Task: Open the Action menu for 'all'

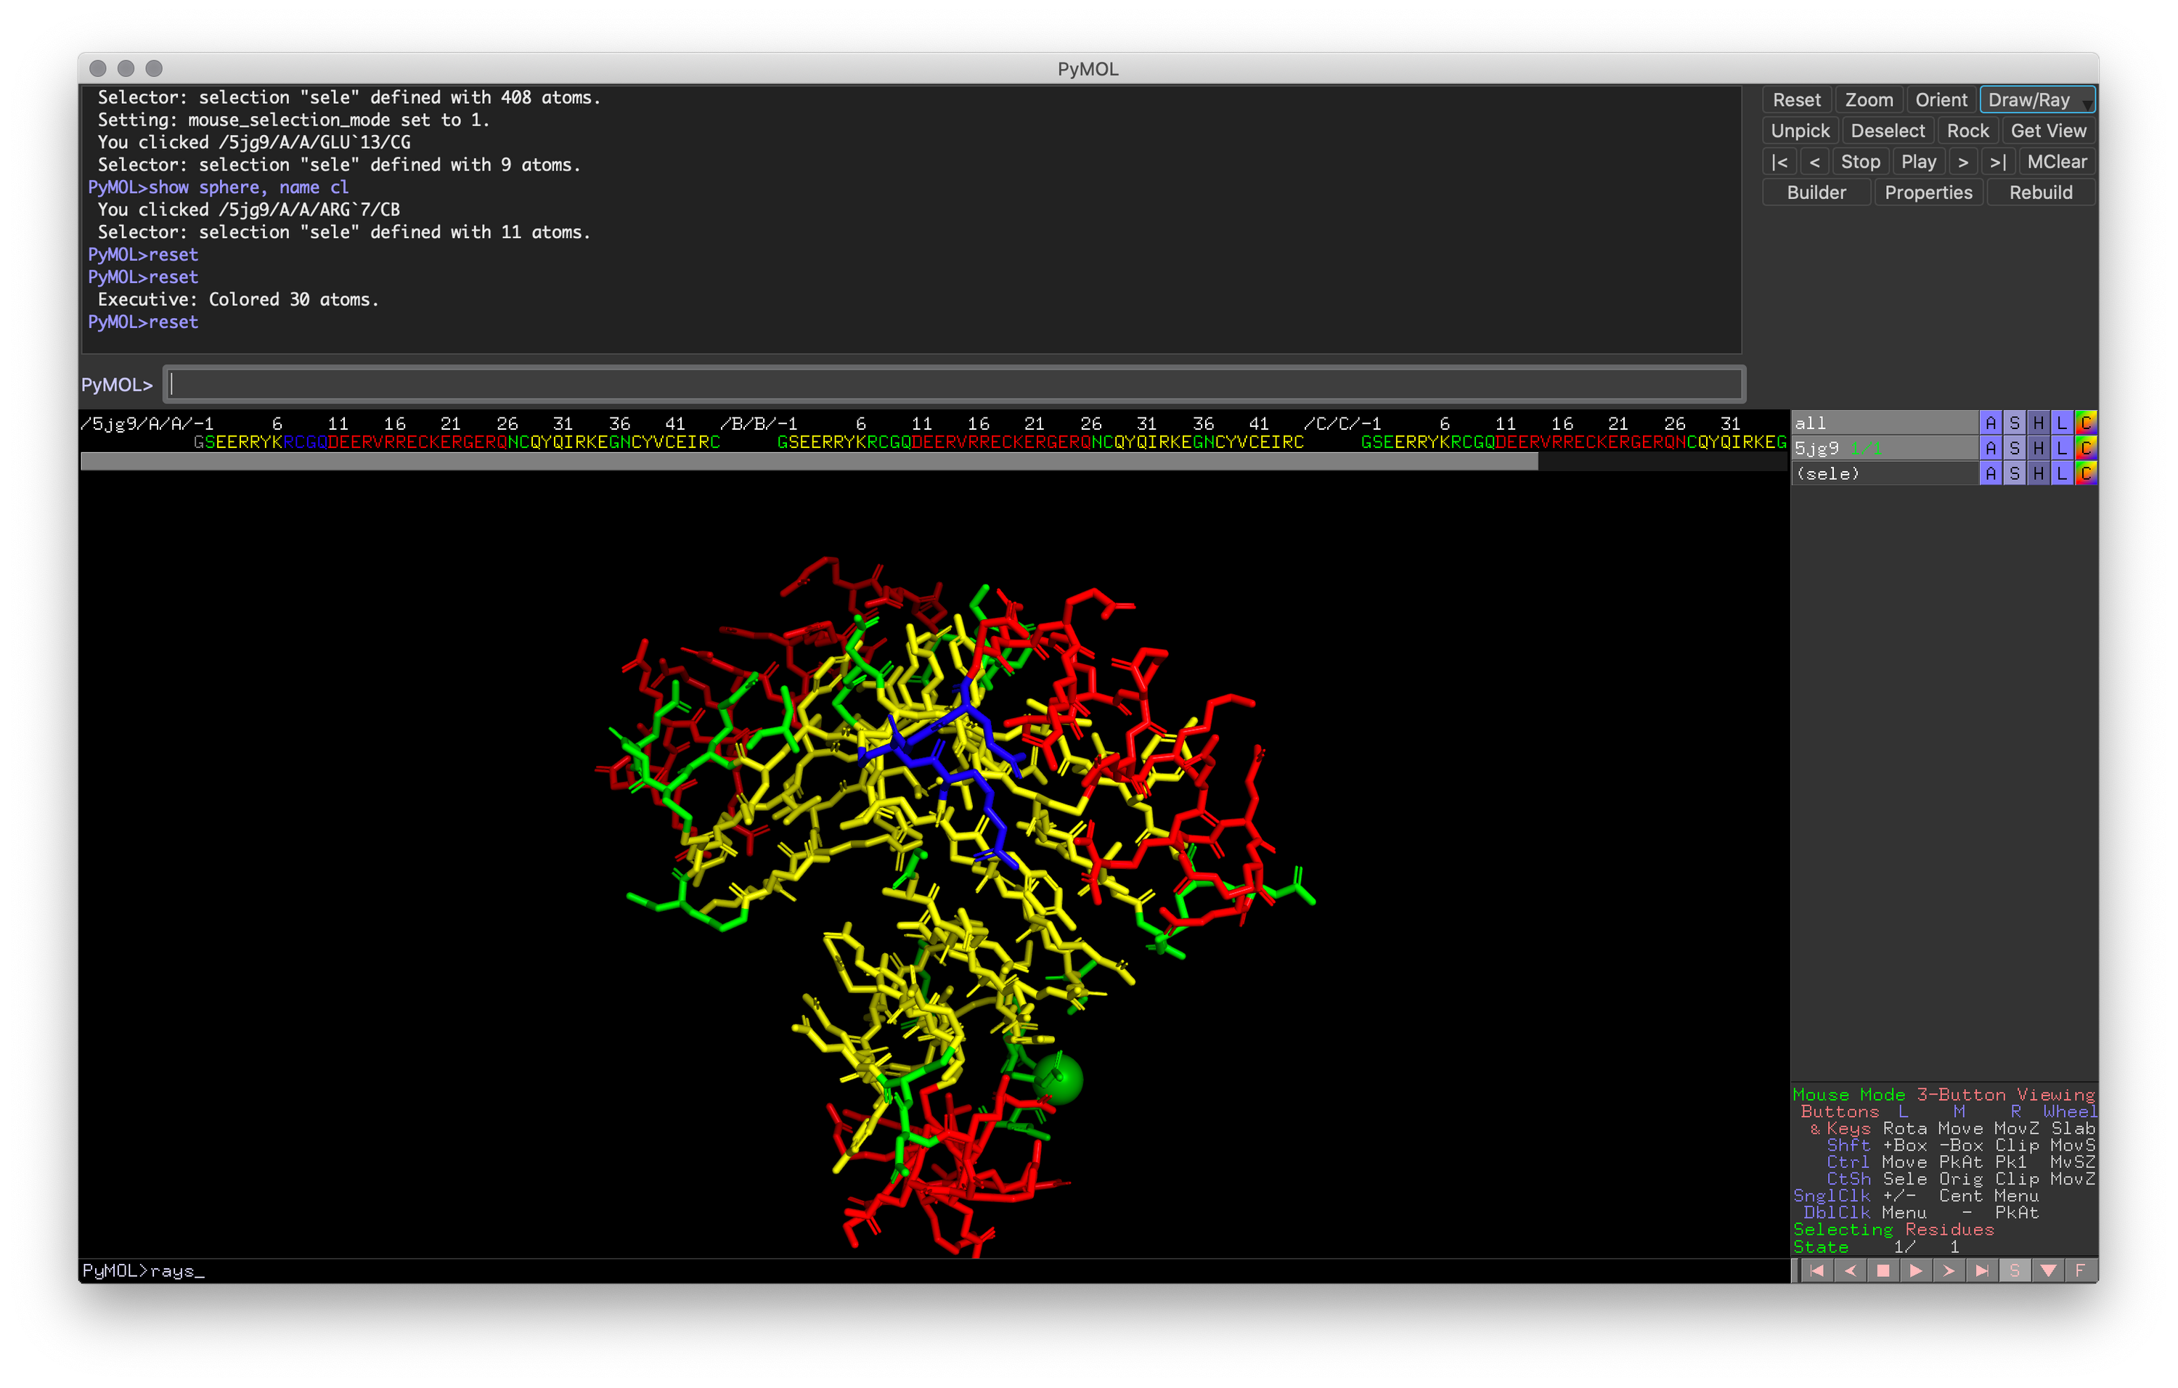Action: (x=1990, y=422)
